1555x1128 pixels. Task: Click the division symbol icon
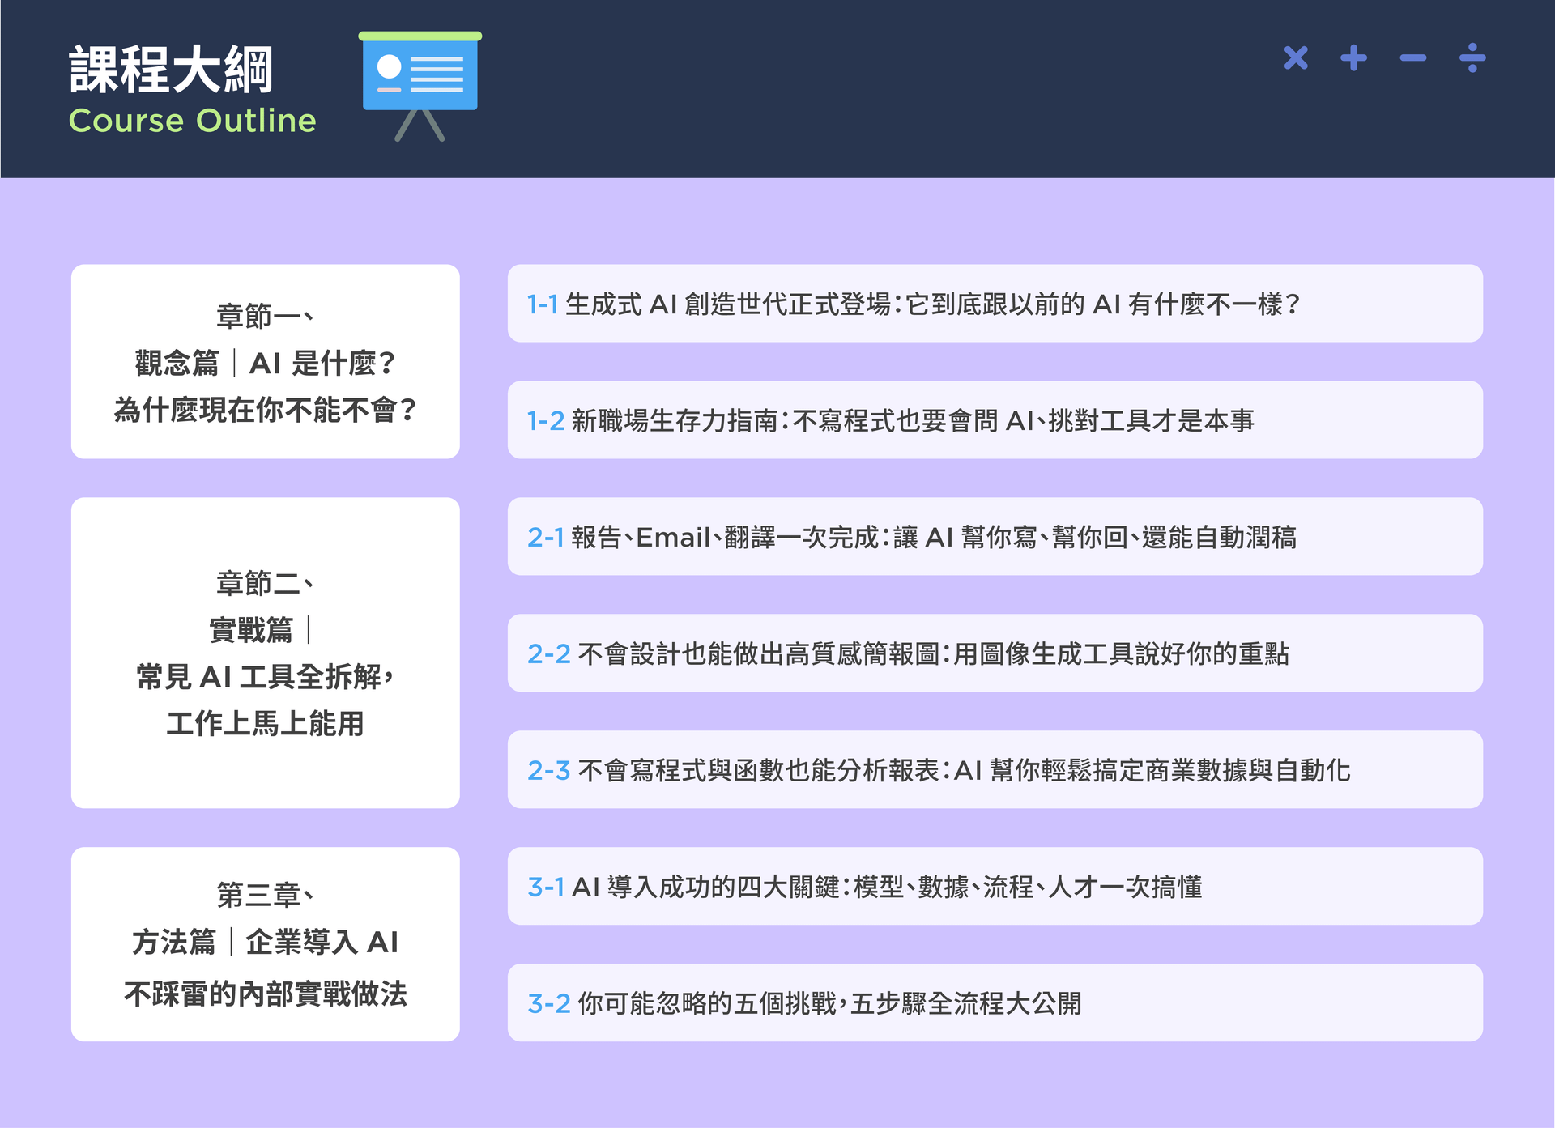tap(1472, 58)
